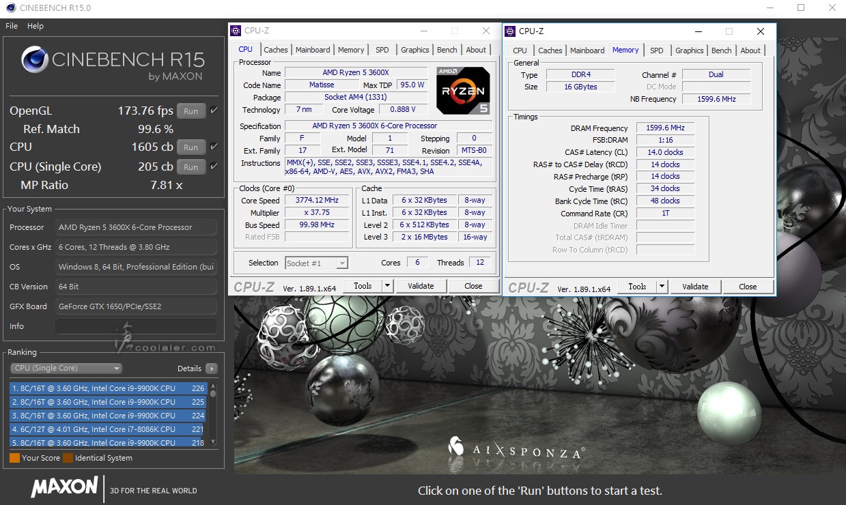Open Mainboard tab in CPU-Z processor window
Image resolution: width=846 pixels, height=505 pixels.
[x=313, y=50]
